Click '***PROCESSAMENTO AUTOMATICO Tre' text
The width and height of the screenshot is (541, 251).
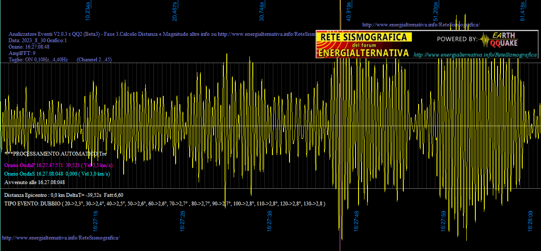pyautogui.click(x=56, y=153)
